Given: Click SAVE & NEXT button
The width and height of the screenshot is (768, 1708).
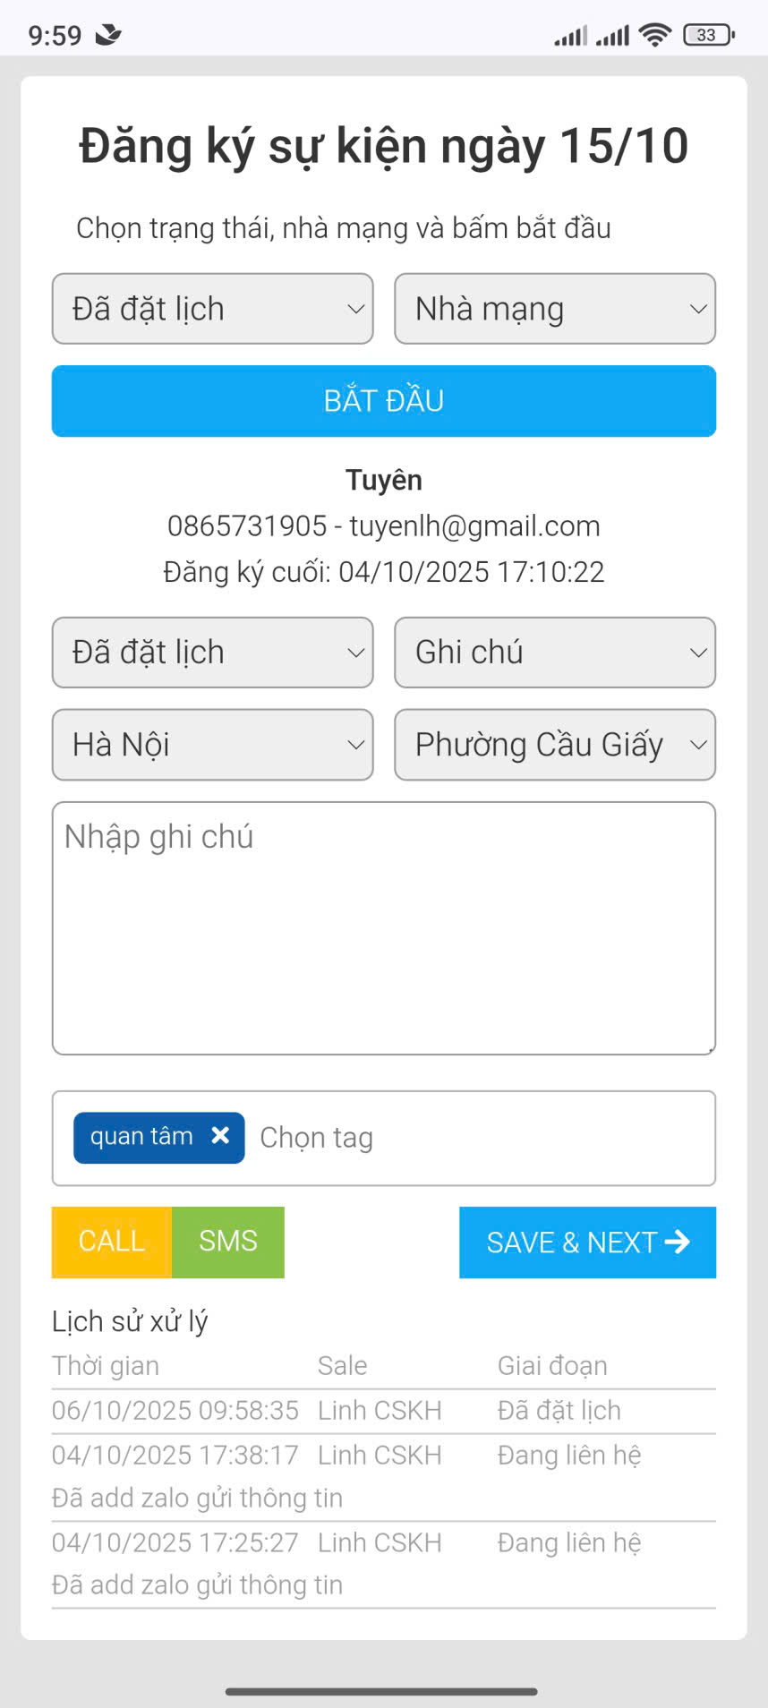Looking at the screenshot, I should 587,1243.
